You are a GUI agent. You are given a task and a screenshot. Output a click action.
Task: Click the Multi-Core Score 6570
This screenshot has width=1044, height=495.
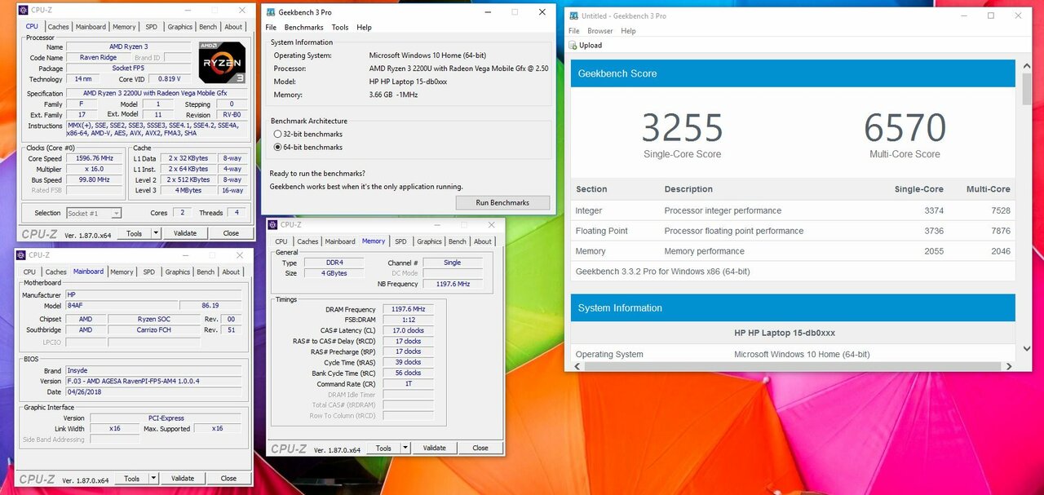pyautogui.click(x=905, y=128)
